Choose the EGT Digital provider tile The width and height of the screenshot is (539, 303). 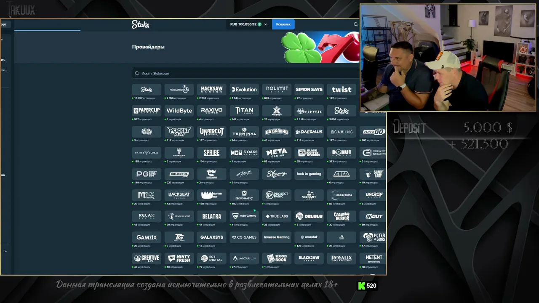click(211, 258)
